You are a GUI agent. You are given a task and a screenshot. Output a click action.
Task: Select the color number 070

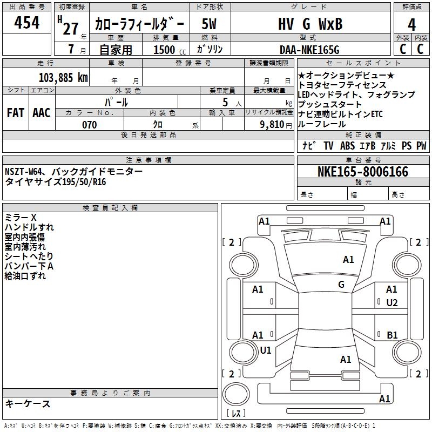[90, 125]
